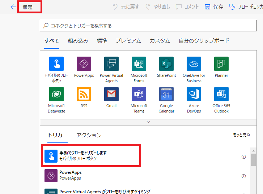The height and width of the screenshot is (194, 263).
Task: Click the flow title 無題
Action: (x=28, y=7)
